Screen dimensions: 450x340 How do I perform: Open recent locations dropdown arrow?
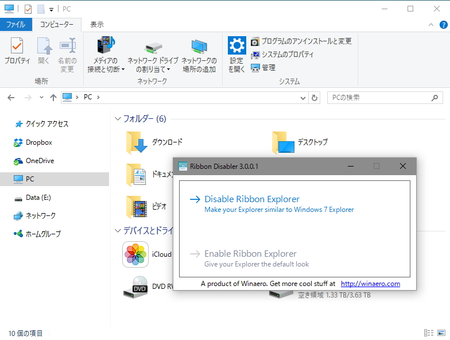tap(41, 98)
